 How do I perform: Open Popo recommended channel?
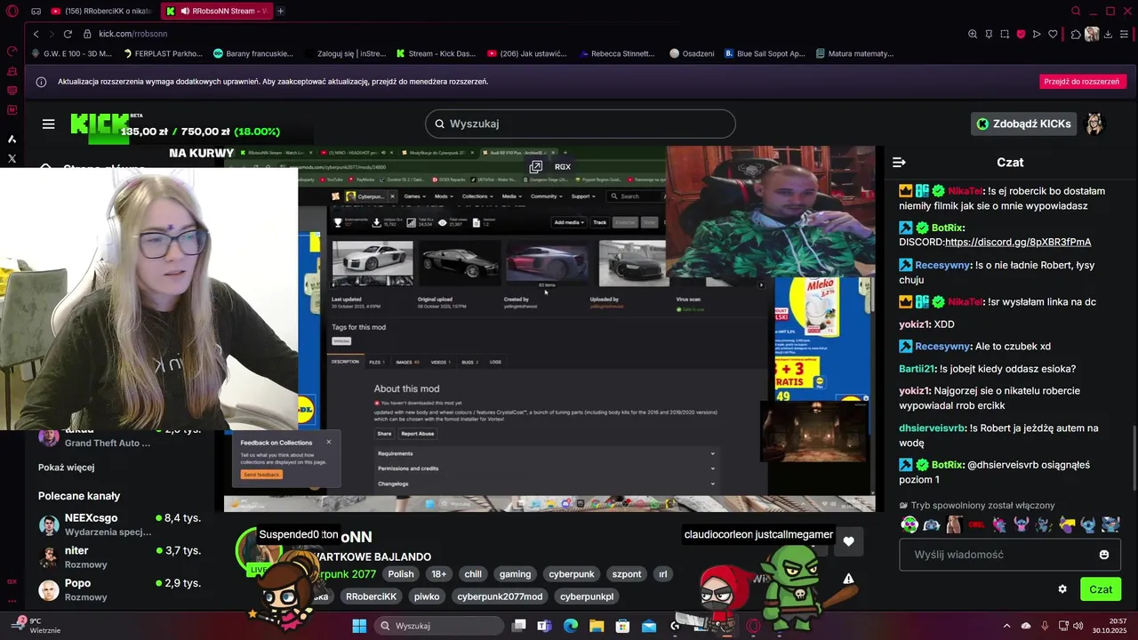tap(120, 589)
